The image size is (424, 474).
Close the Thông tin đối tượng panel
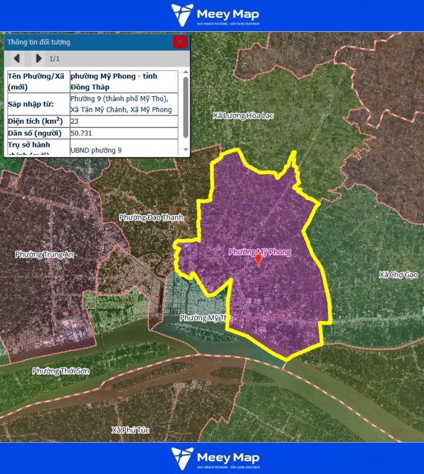[x=180, y=42]
